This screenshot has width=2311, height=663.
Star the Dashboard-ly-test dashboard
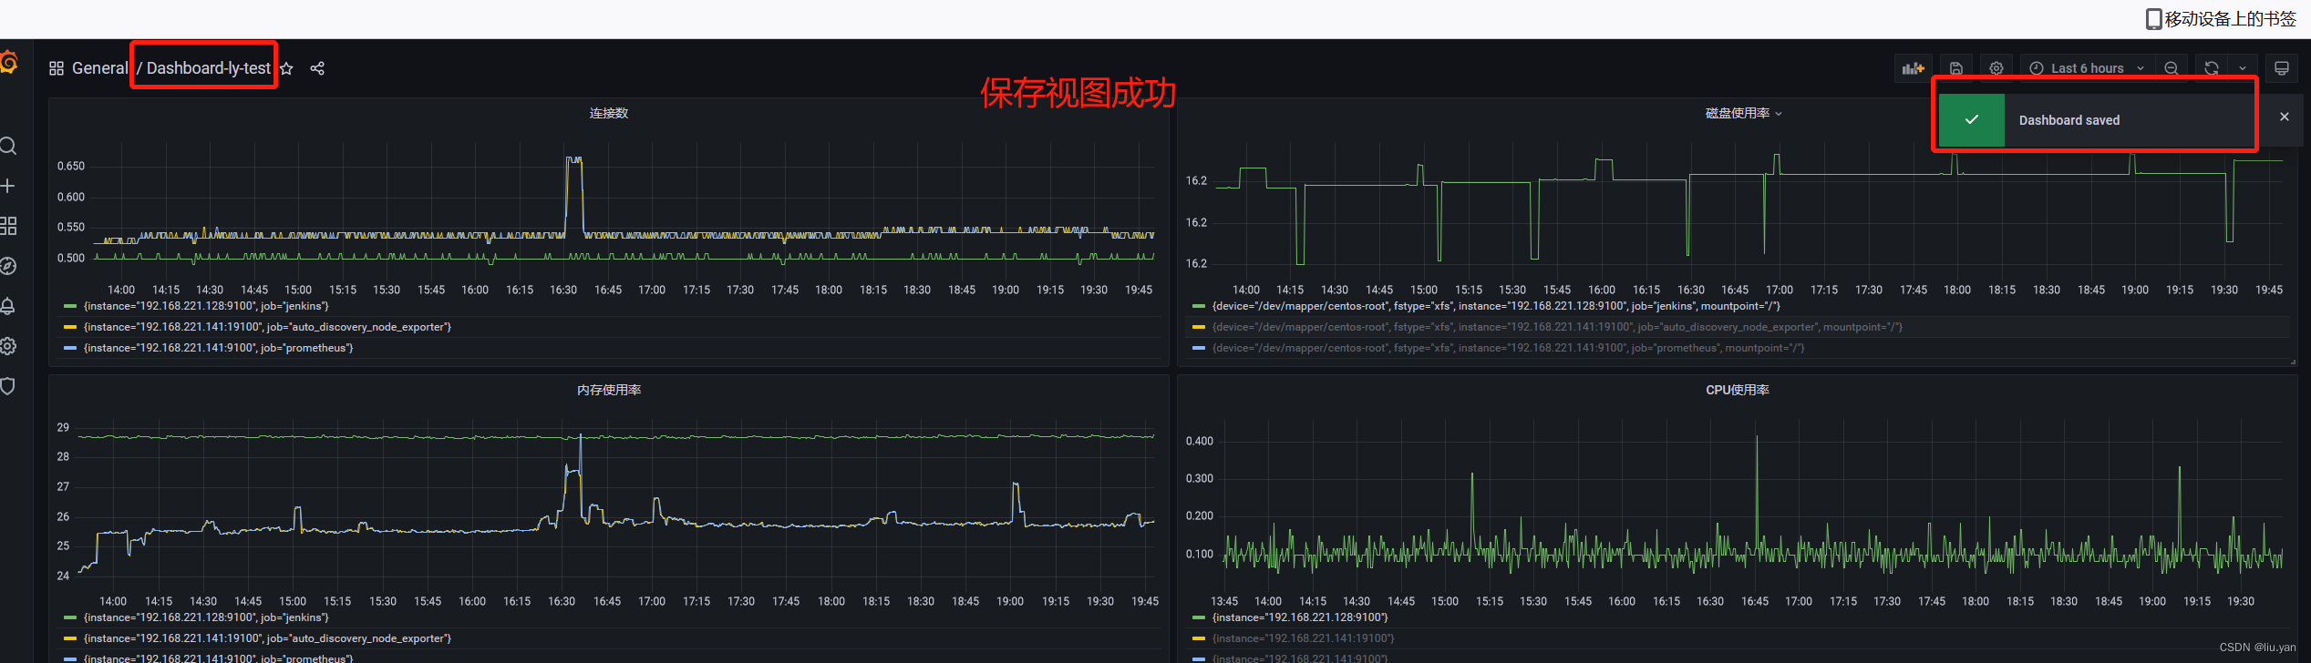click(x=286, y=68)
